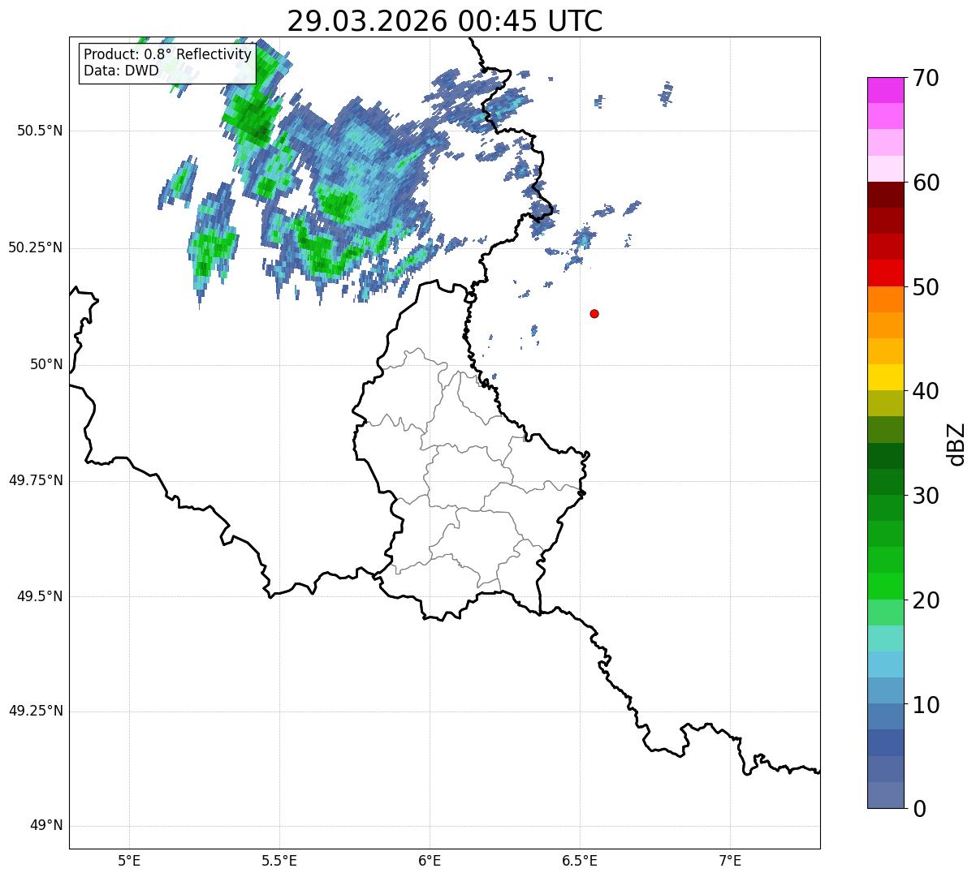976x877 pixels.
Task: Click the 6.5°E longitude label
Action: click(580, 860)
